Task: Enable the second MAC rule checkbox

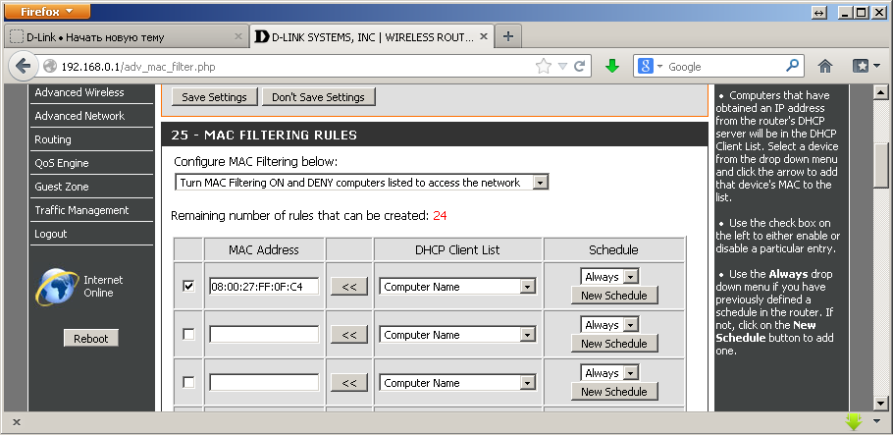Action: pos(188,335)
